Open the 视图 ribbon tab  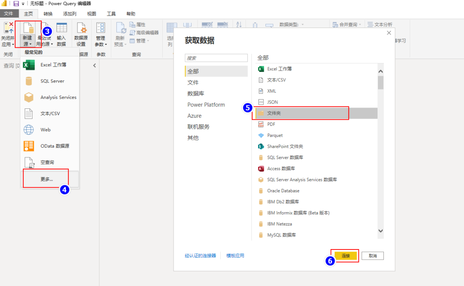click(91, 14)
